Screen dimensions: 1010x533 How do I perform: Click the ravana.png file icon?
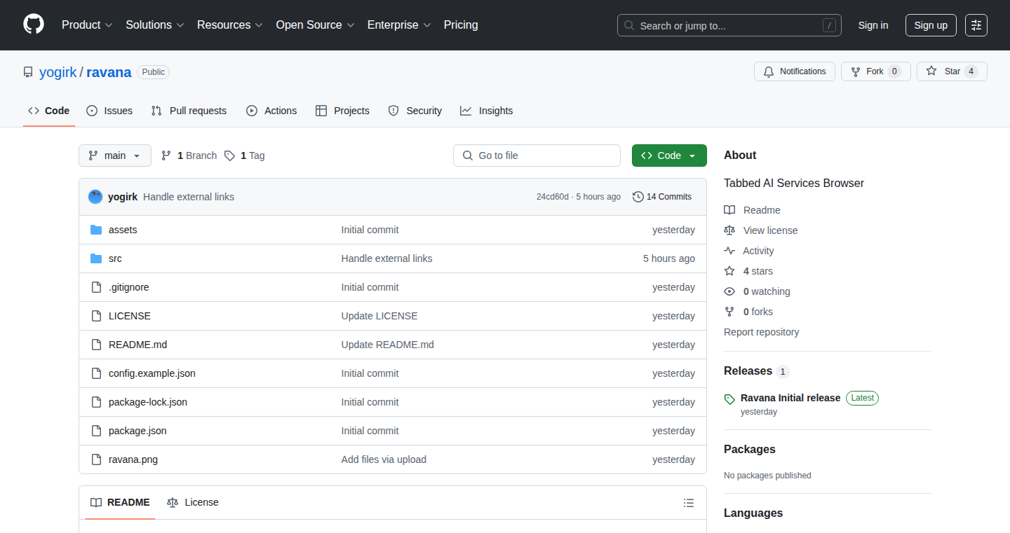click(x=96, y=459)
